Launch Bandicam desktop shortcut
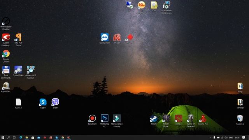 (x=92, y=120)
